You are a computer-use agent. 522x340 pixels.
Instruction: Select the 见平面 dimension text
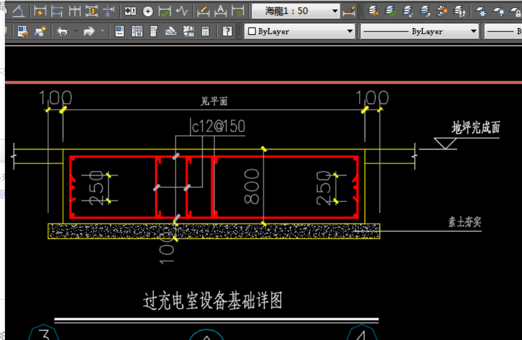point(214,101)
